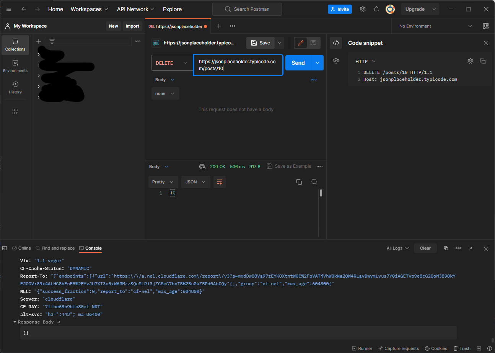The image size is (495, 353).
Task: Click the Import button
Action: (x=133, y=26)
